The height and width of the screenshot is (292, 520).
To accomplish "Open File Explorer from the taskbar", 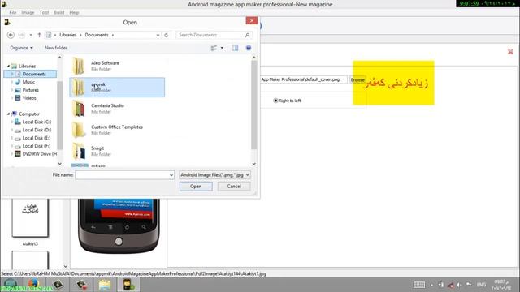I will click(x=105, y=285).
